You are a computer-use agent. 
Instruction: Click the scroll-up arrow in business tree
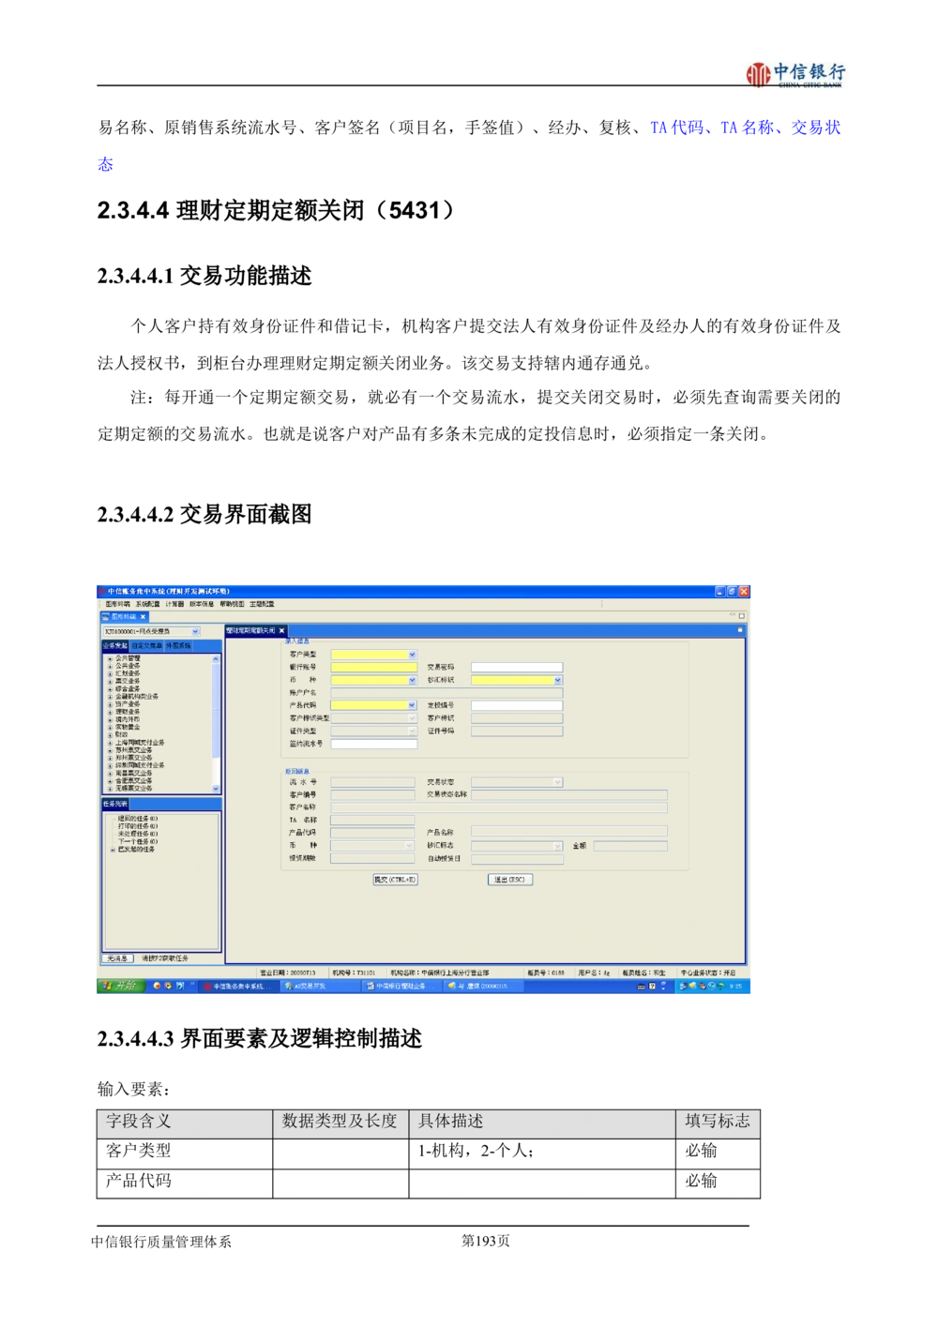pos(216,659)
